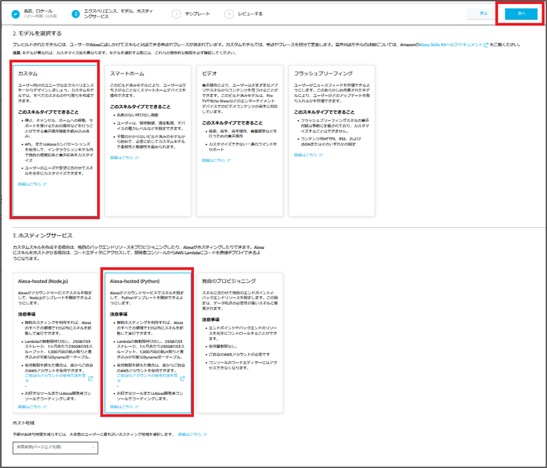Open the レビューする step label
This screenshot has height=468, width=547.
(250, 14)
